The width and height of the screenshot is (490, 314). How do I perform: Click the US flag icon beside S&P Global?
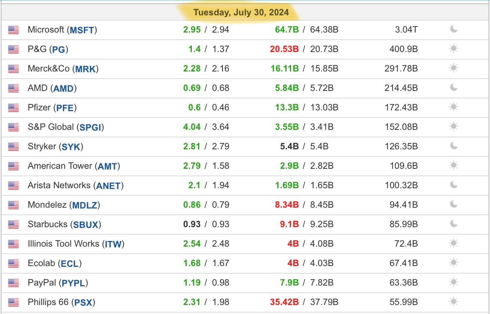13,127
